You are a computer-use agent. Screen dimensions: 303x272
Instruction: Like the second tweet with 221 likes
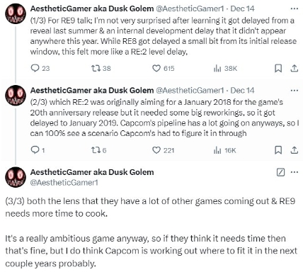pos(163,150)
